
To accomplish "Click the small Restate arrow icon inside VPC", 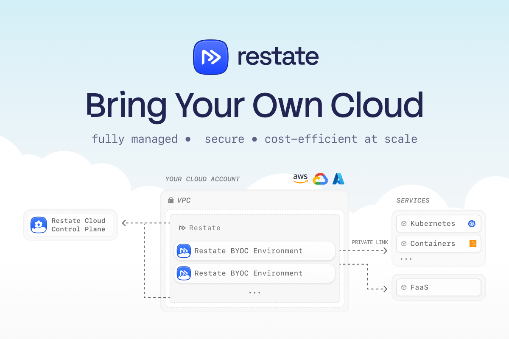I will [182, 228].
